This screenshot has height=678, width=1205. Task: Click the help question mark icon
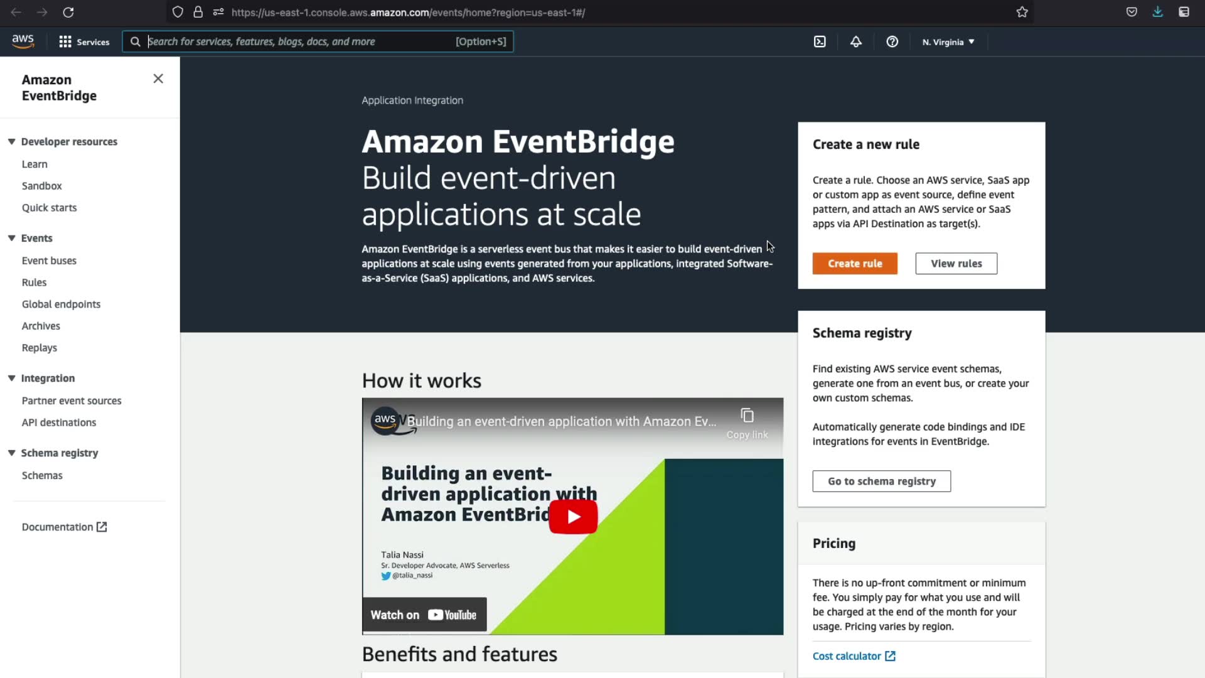pos(892,41)
